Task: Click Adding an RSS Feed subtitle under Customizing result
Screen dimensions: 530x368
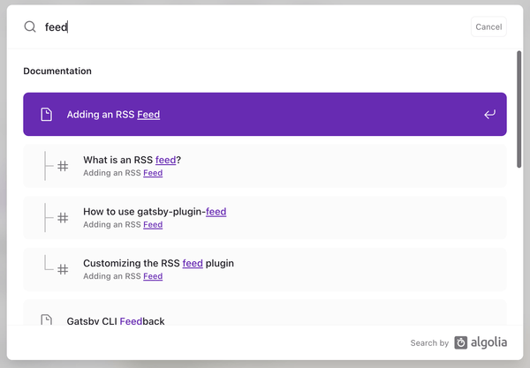Action: (123, 276)
